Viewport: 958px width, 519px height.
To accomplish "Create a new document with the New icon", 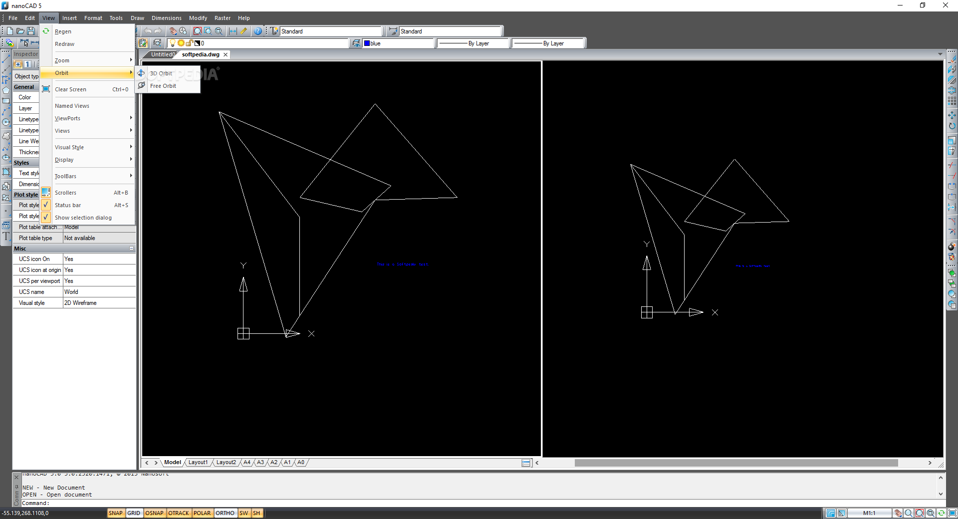I will [x=10, y=31].
